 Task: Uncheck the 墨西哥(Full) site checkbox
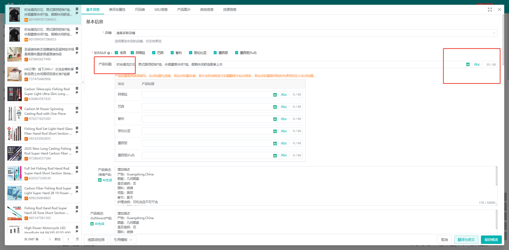pos(236,53)
